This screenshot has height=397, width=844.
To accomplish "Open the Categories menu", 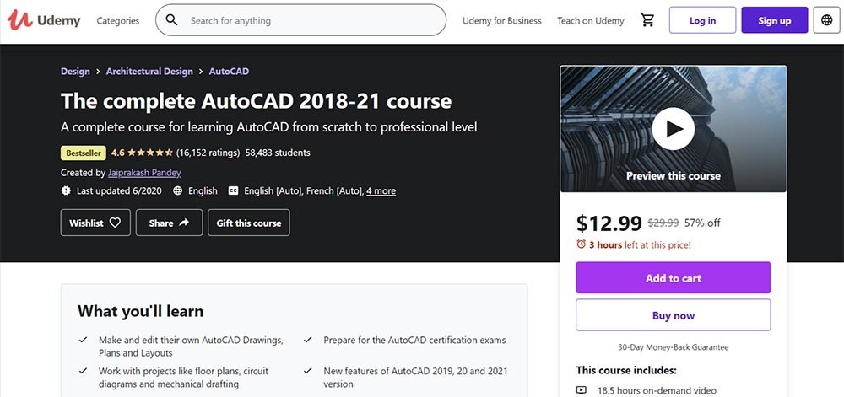I will [x=118, y=21].
